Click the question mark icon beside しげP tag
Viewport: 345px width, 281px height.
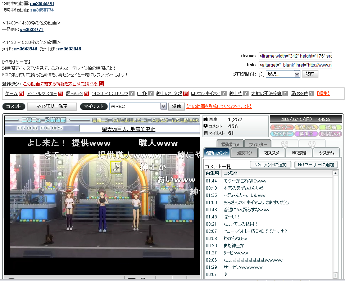click(151, 94)
